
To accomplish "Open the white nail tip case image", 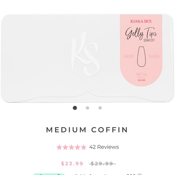I will click(x=87, y=58).
